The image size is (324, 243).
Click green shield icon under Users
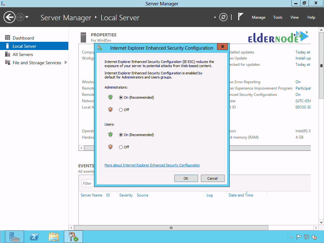[x=110, y=134]
